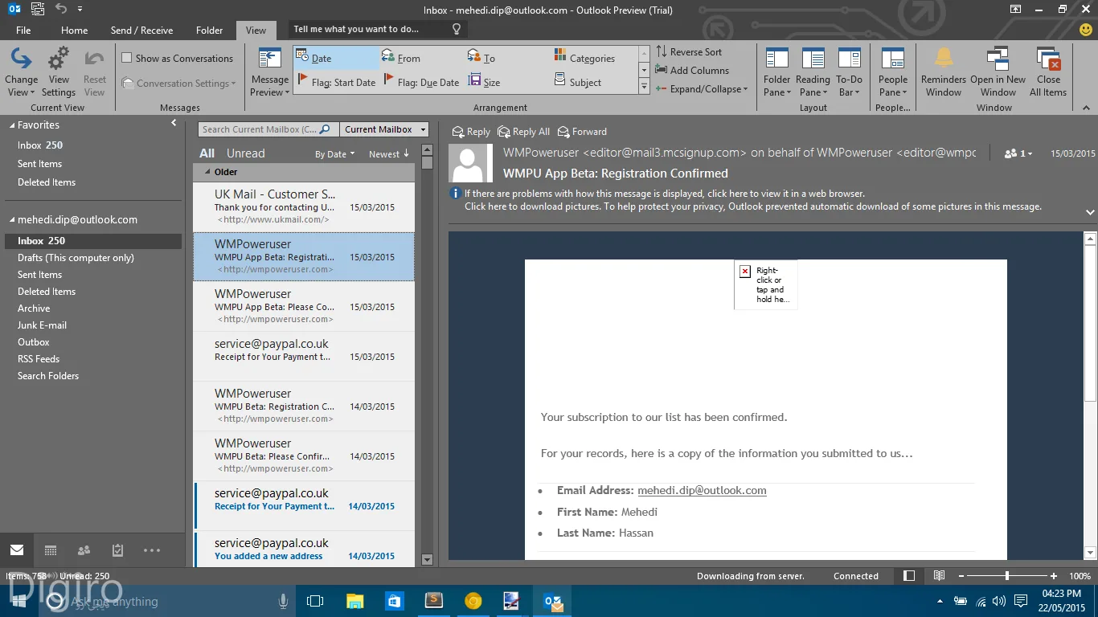Click Forward in reading pane
Viewport: 1098px width, 617px height.
point(583,132)
